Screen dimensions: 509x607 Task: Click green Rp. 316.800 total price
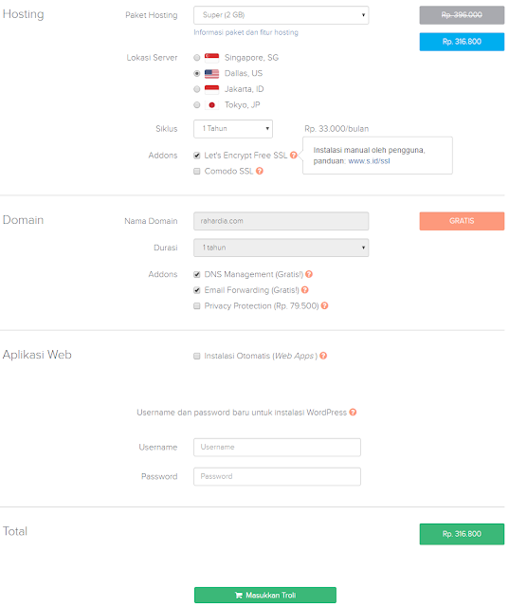(x=462, y=534)
